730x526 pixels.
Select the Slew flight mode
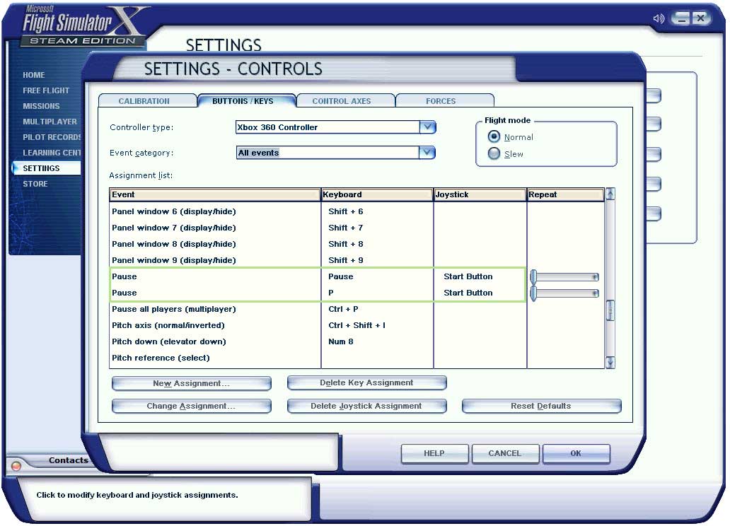[494, 153]
